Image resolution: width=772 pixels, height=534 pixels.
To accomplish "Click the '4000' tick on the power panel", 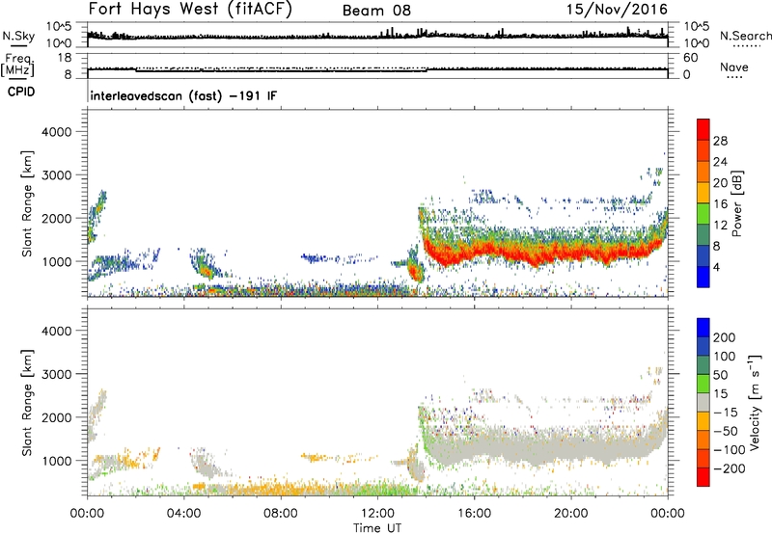I will coord(57,132).
